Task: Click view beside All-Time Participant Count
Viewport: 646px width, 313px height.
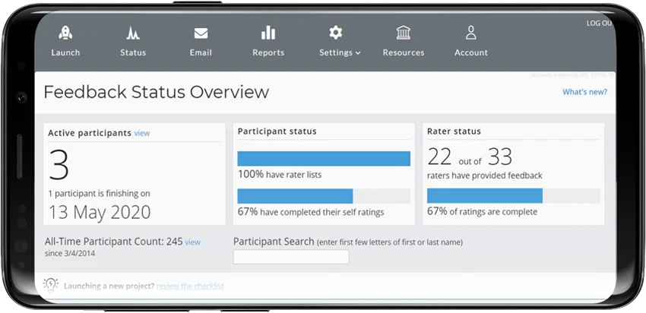Action: [x=192, y=242]
